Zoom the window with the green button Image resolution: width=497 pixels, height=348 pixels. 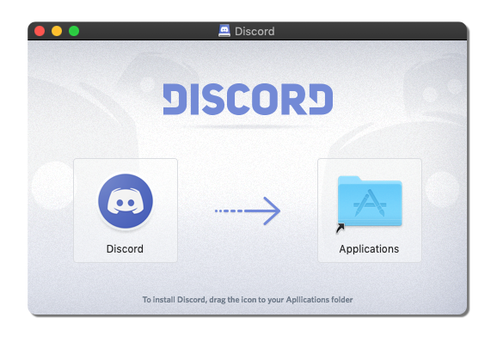[x=74, y=31]
